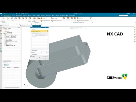
Task: Toggle the Nieaktualne checkbox
Action: tap(6, 32)
